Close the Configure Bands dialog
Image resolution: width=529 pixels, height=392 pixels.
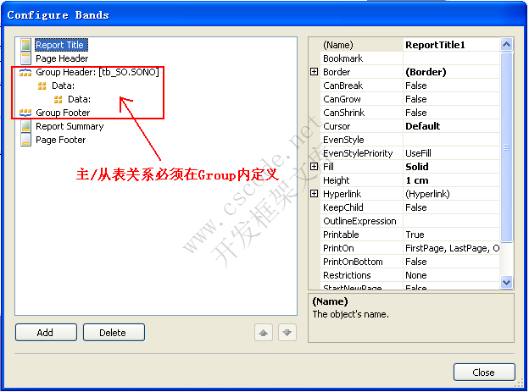click(x=484, y=373)
